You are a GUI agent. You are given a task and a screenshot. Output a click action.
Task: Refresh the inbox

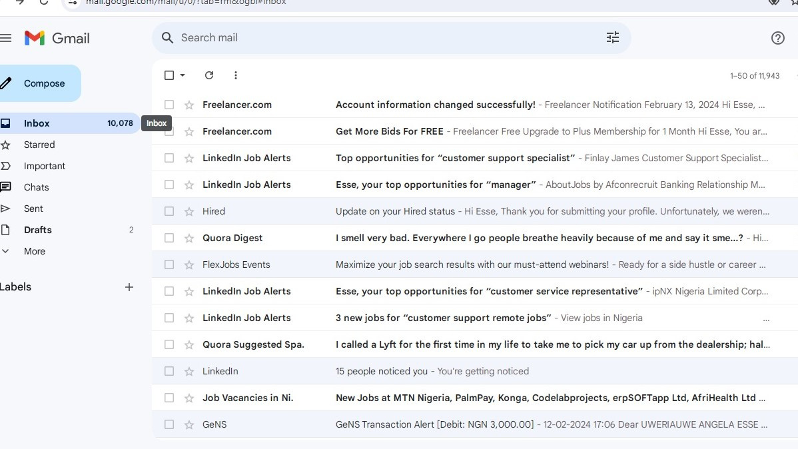(209, 75)
